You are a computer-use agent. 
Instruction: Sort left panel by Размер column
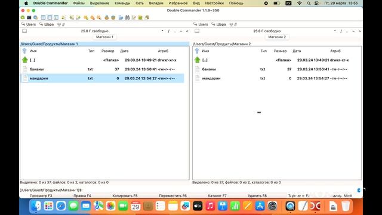(107, 51)
